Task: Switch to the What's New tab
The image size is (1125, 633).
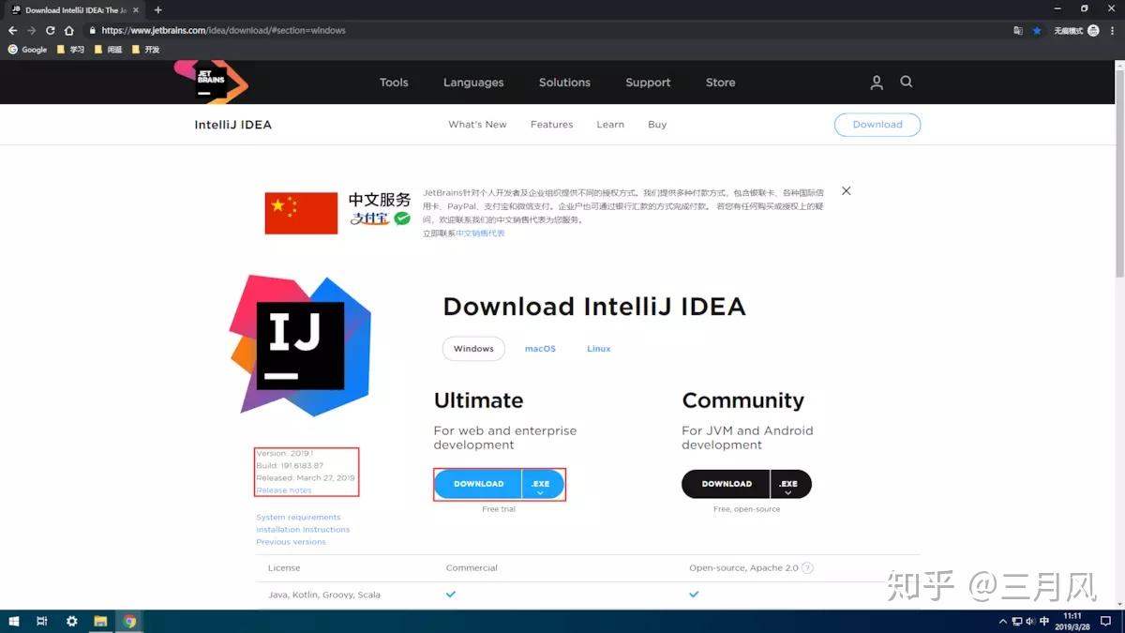Action: point(477,124)
